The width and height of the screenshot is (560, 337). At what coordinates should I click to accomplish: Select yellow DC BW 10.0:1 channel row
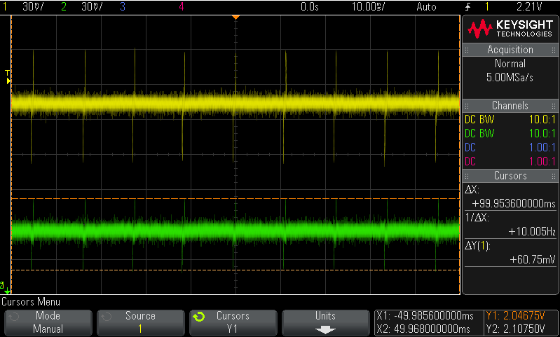pos(510,119)
